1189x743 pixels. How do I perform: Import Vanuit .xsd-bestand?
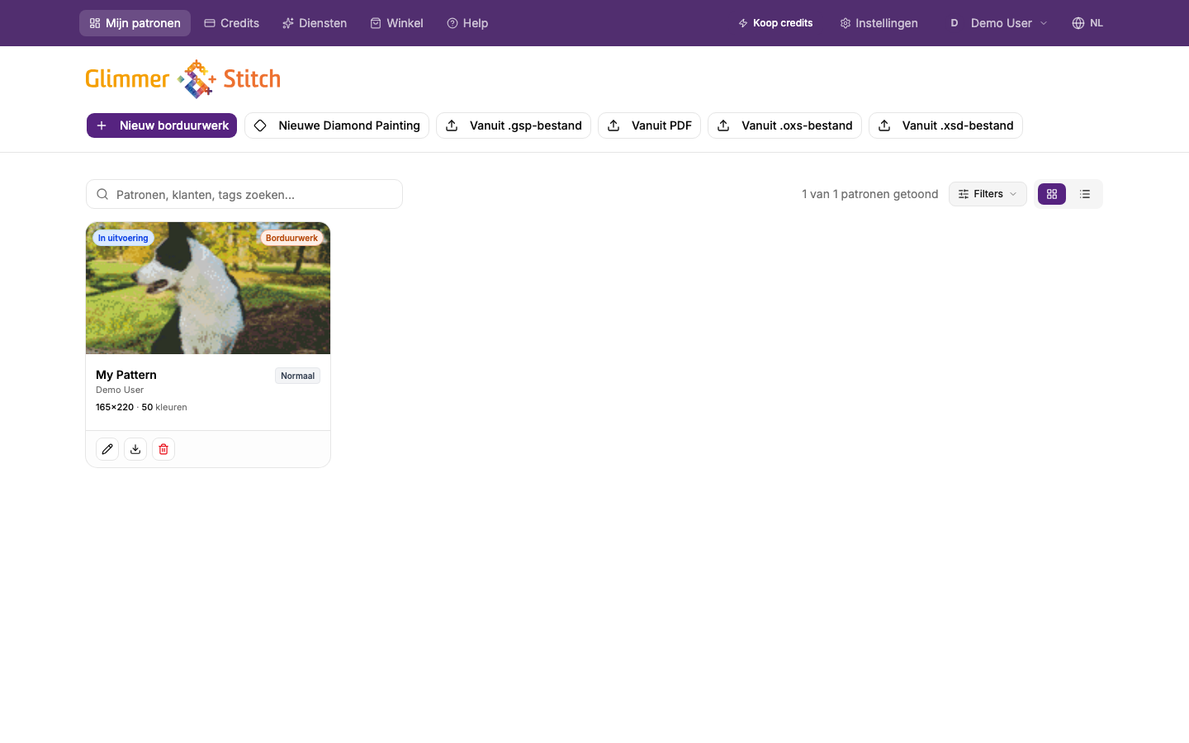pyautogui.click(x=945, y=125)
